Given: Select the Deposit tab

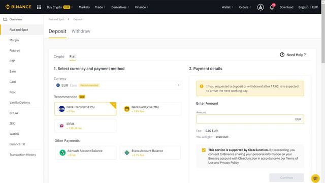Looking at the screenshot, I should (x=57, y=31).
